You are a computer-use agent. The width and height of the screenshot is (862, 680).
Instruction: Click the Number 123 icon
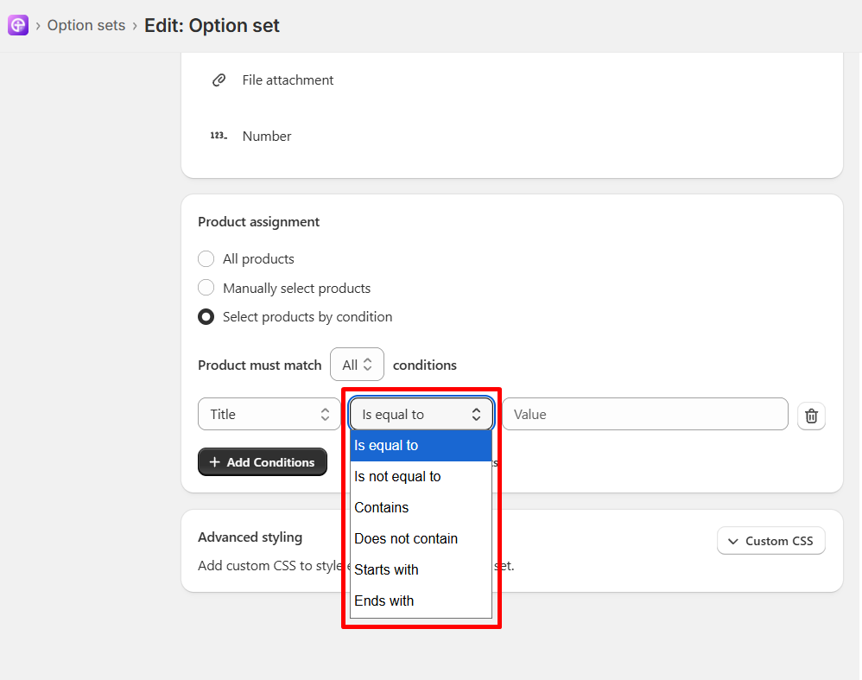pos(219,136)
